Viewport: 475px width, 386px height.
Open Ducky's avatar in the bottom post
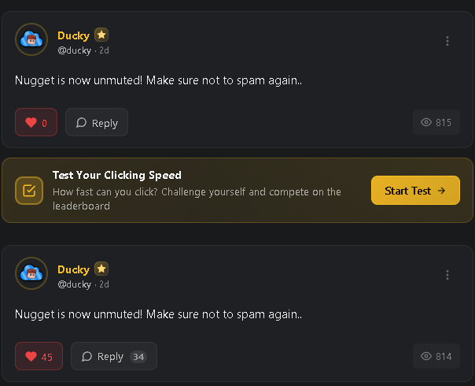31,273
